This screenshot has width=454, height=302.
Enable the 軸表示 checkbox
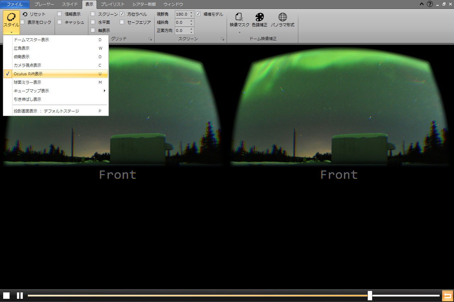point(93,30)
